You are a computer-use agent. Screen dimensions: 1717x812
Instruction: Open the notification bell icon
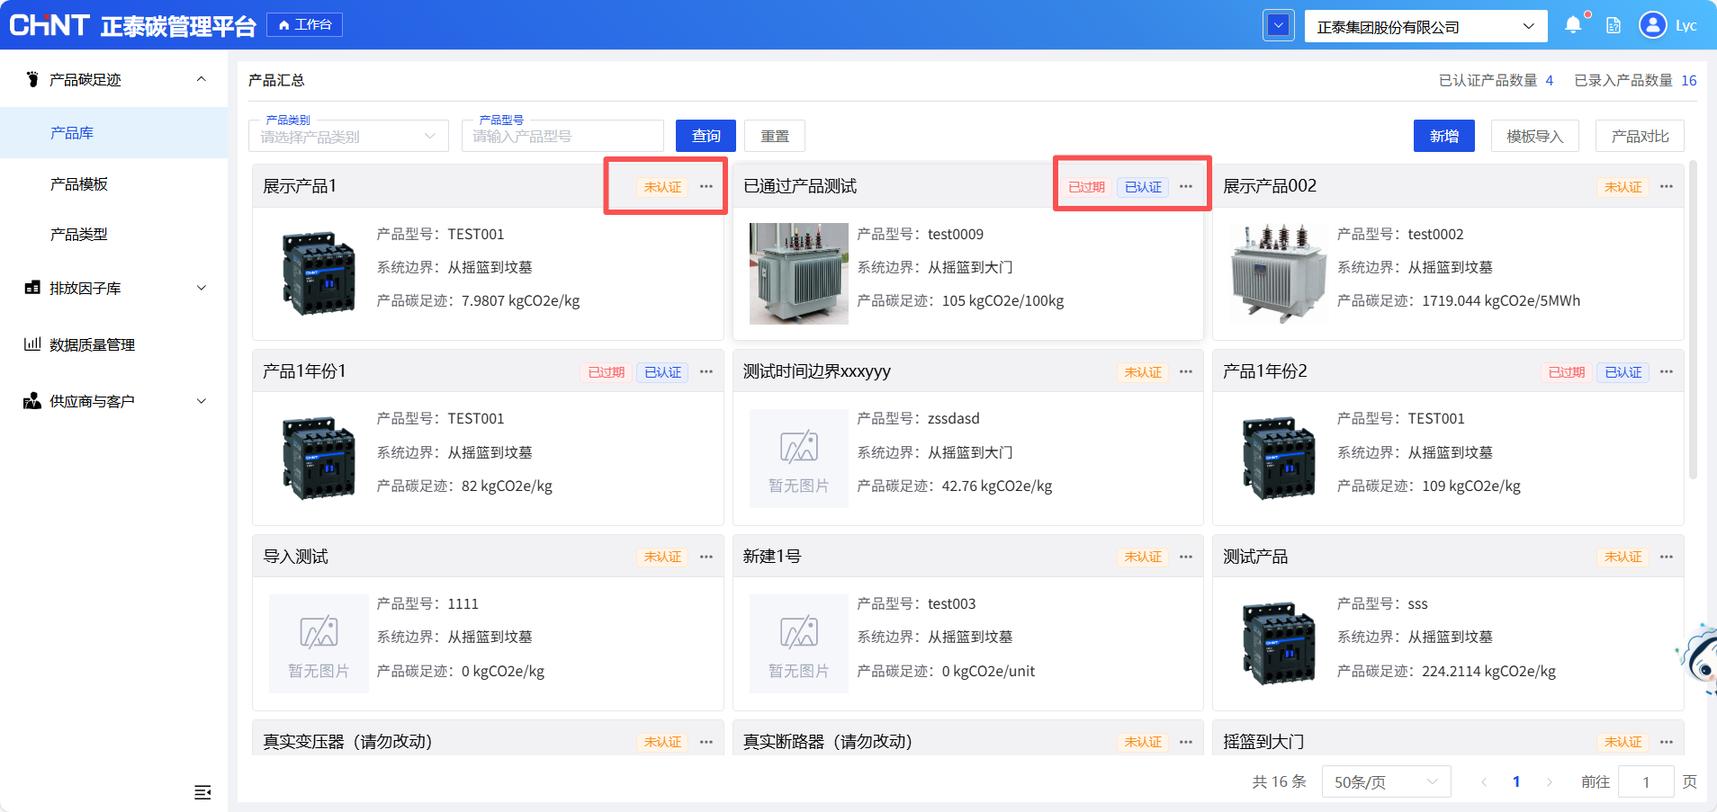pyautogui.click(x=1573, y=25)
